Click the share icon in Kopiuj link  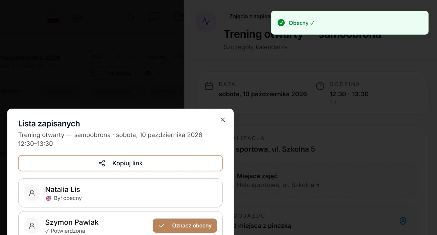tap(102, 163)
